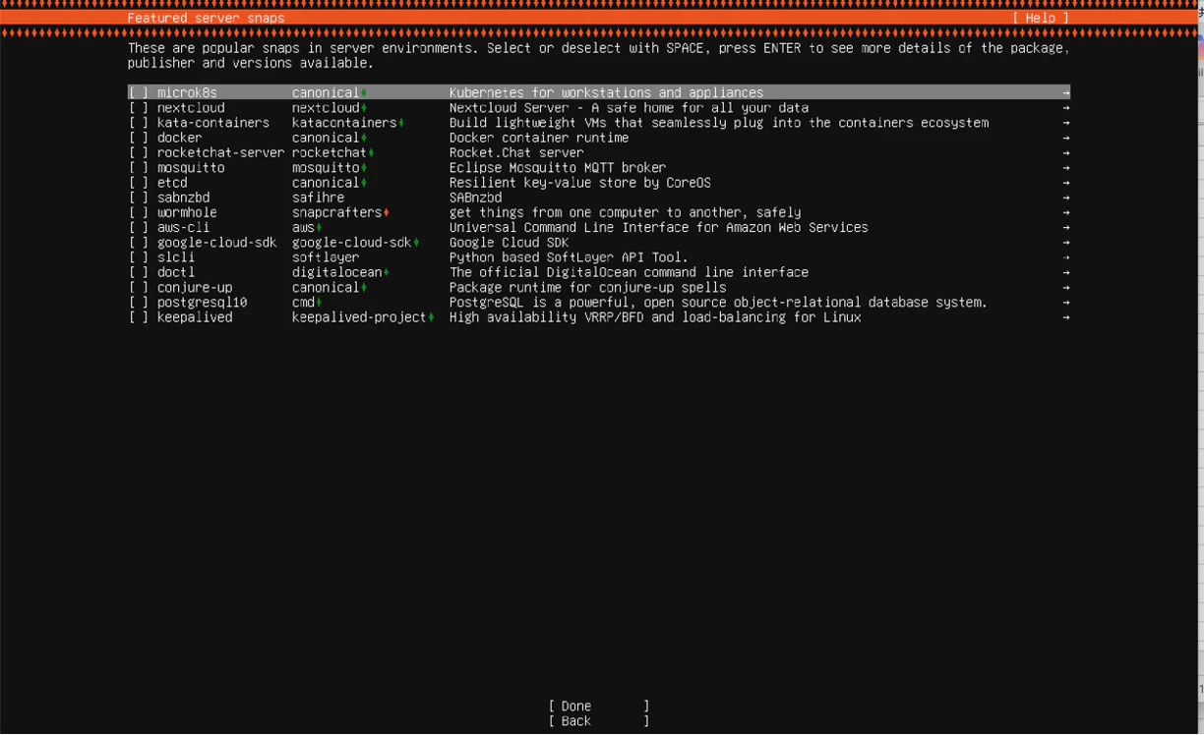This screenshot has width=1204, height=735.
Task: Click the Back button
Action: point(599,720)
